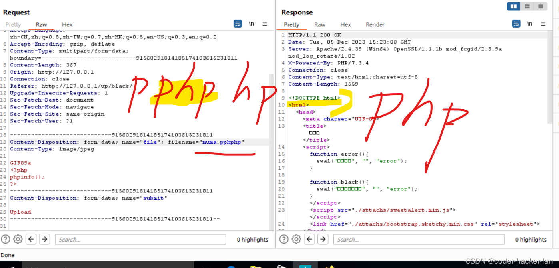559x268 pixels.
Task: Open Response panel hamburger options menu
Action: [543, 24]
